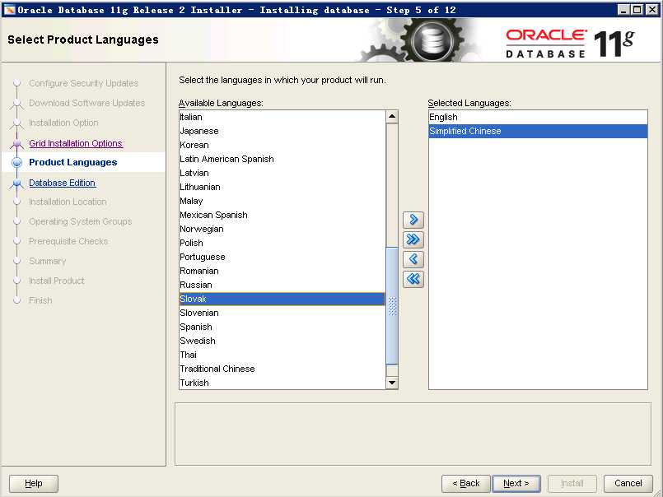Move all languages to Selected Languages list
The height and width of the screenshot is (497, 663).
[x=413, y=239]
